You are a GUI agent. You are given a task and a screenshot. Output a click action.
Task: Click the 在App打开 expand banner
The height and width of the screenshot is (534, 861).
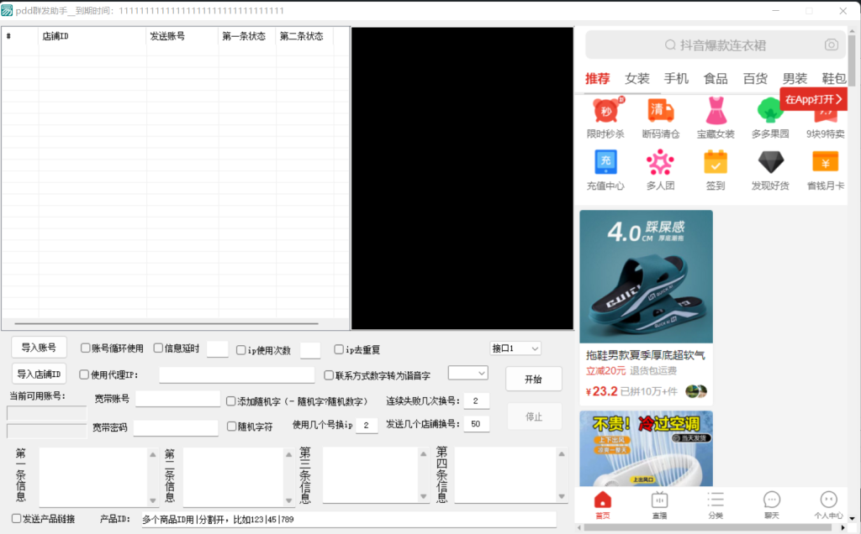[x=813, y=99]
